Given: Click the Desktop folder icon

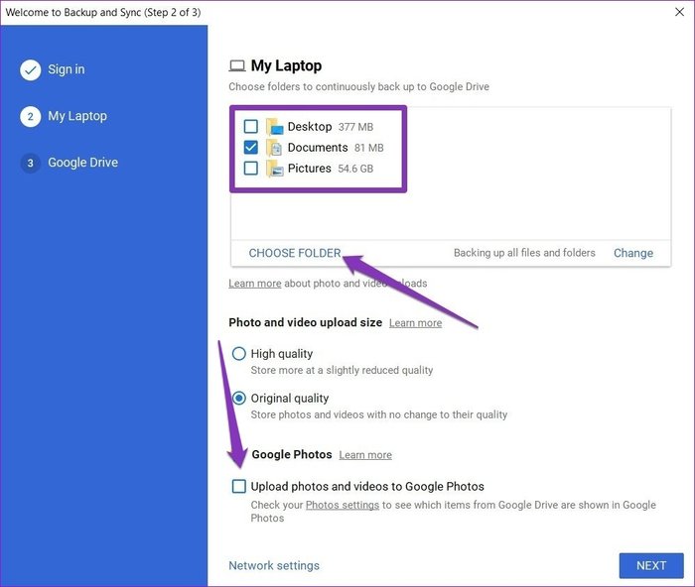Looking at the screenshot, I should (x=274, y=127).
